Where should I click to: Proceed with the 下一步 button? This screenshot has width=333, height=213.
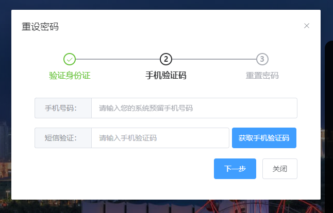point(235,169)
